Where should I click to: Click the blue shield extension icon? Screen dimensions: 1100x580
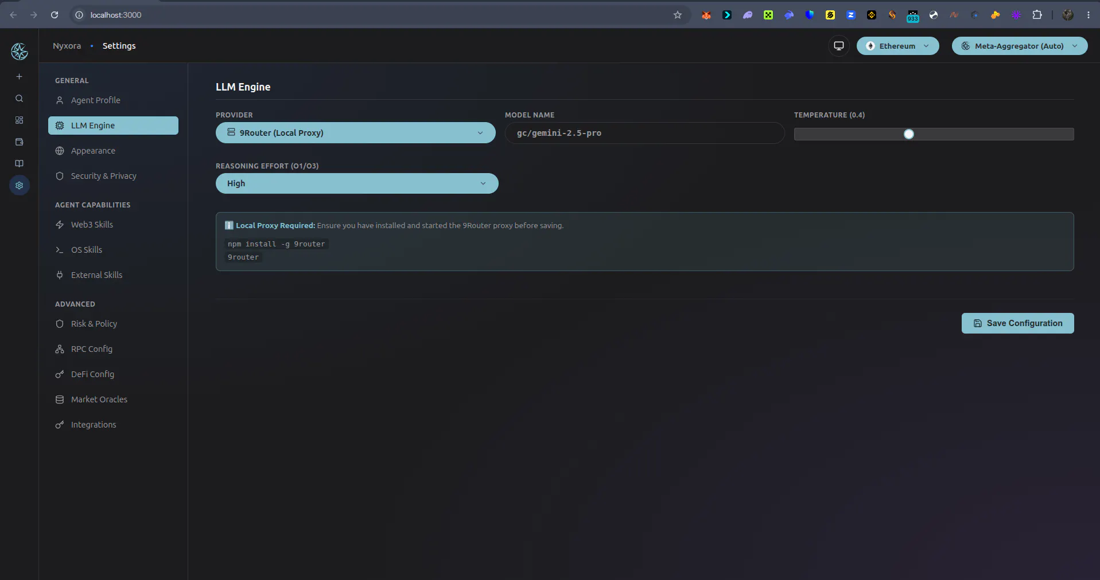point(810,15)
